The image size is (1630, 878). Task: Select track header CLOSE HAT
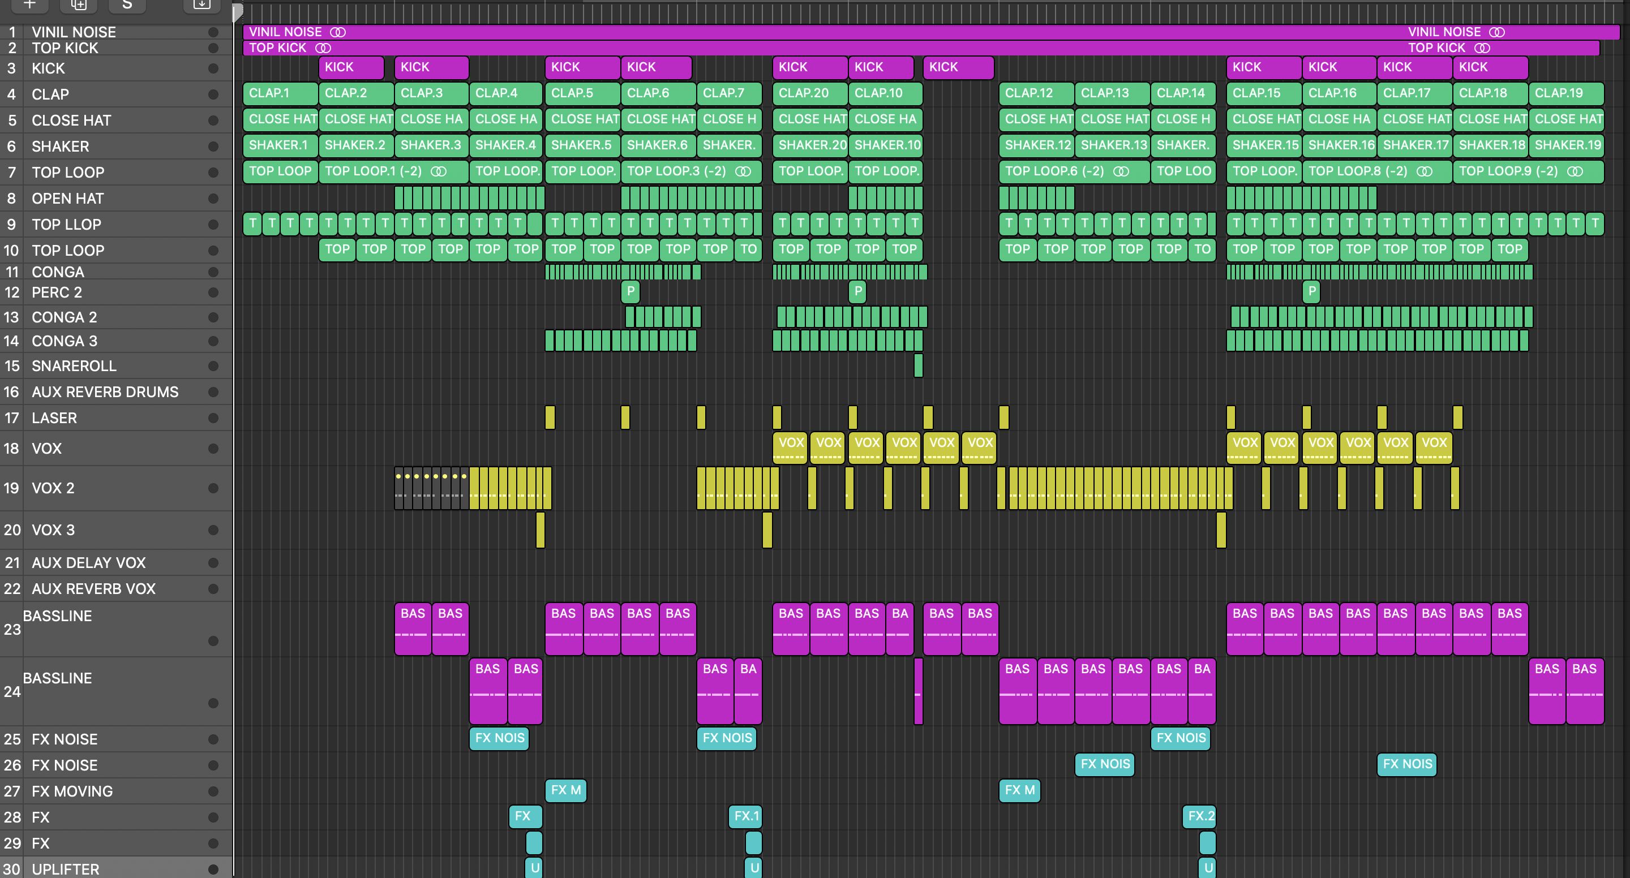click(x=117, y=120)
